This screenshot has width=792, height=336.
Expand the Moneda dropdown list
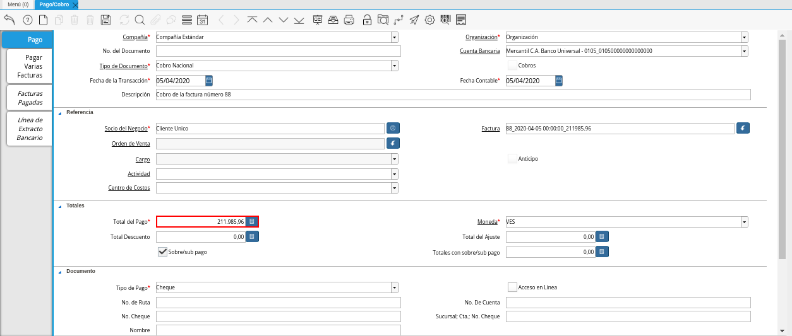(744, 222)
